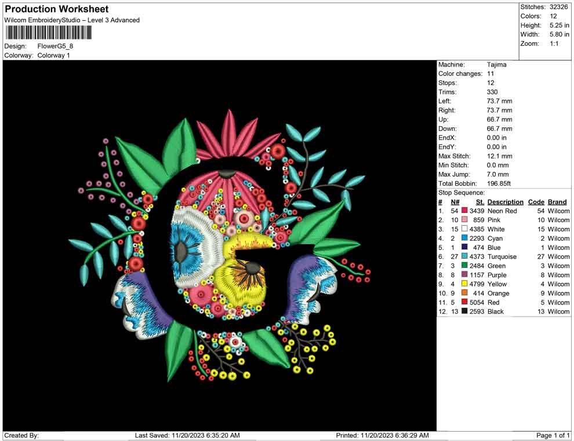Screen dimensions: 574x441
Task: Click the 'Neon Red' description text
Action: pyautogui.click(x=502, y=211)
